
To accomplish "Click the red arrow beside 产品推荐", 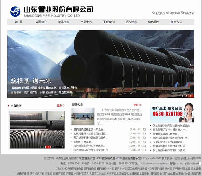I will (x=9, y=106).
